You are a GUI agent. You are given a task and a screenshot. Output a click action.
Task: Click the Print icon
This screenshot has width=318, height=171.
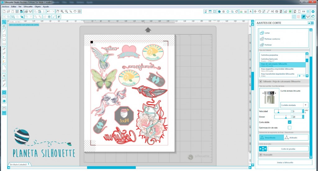tap(26, 12)
